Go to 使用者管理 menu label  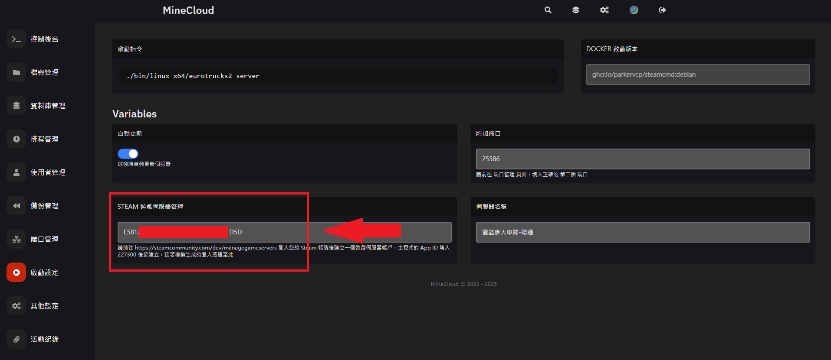[48, 172]
